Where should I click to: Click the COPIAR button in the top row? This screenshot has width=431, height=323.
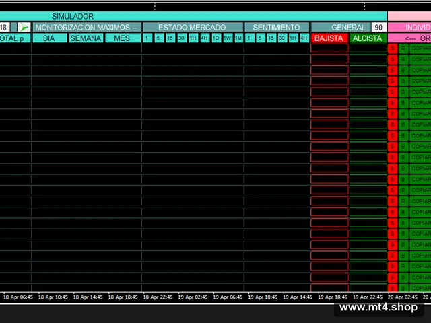tap(420, 48)
